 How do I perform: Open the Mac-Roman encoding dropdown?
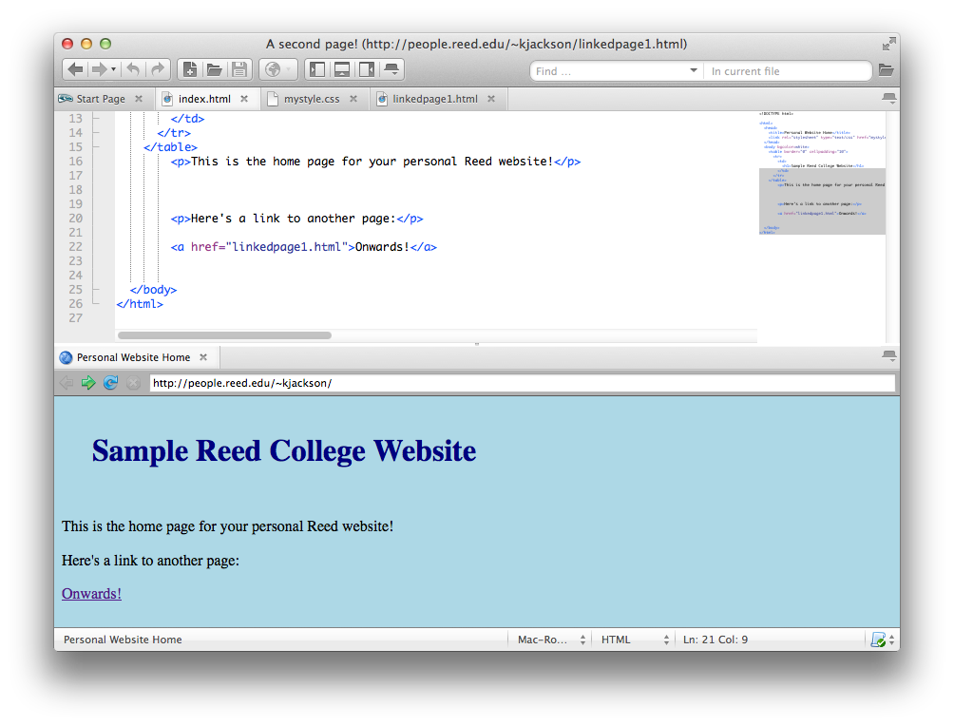click(550, 640)
